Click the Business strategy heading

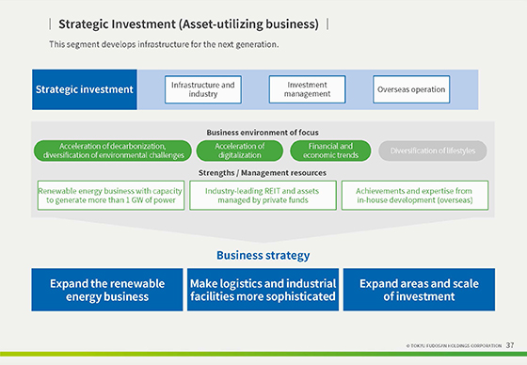click(263, 256)
